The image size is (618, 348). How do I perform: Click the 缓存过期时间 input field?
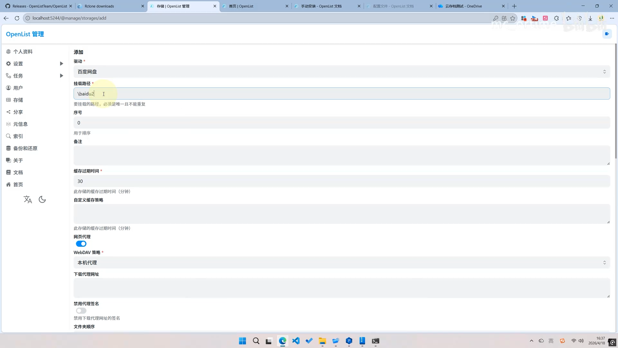coord(342,181)
